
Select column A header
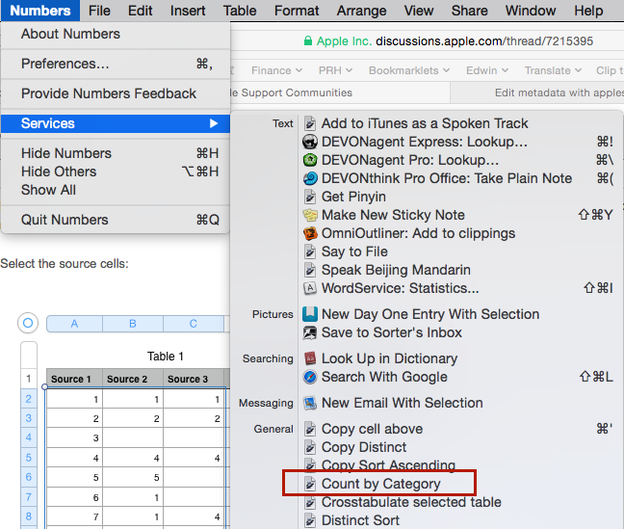point(74,324)
